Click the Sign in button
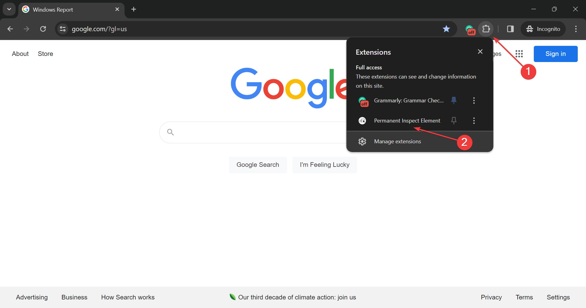 (555, 54)
